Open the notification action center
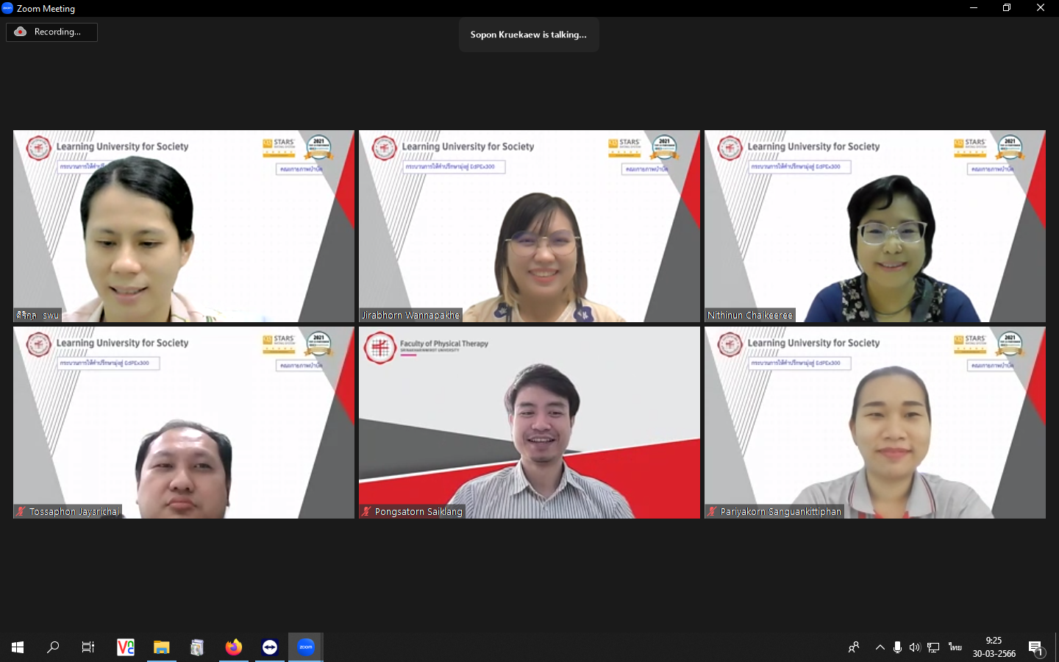The image size is (1059, 662). (1036, 647)
